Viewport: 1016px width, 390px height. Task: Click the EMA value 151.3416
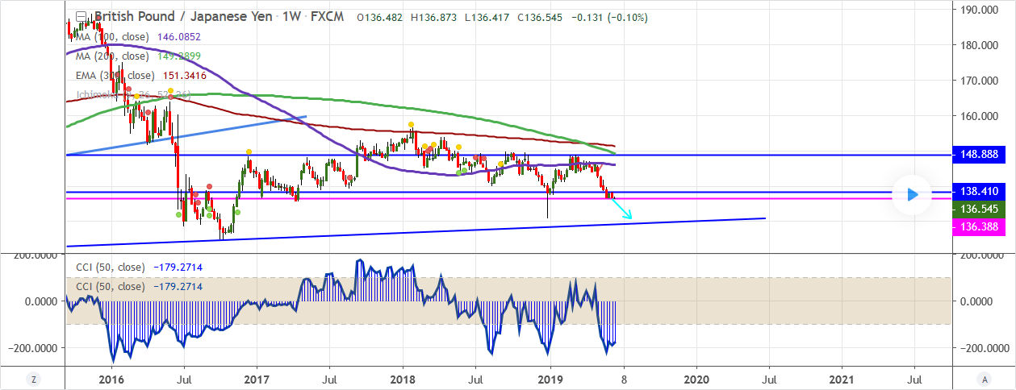point(185,76)
